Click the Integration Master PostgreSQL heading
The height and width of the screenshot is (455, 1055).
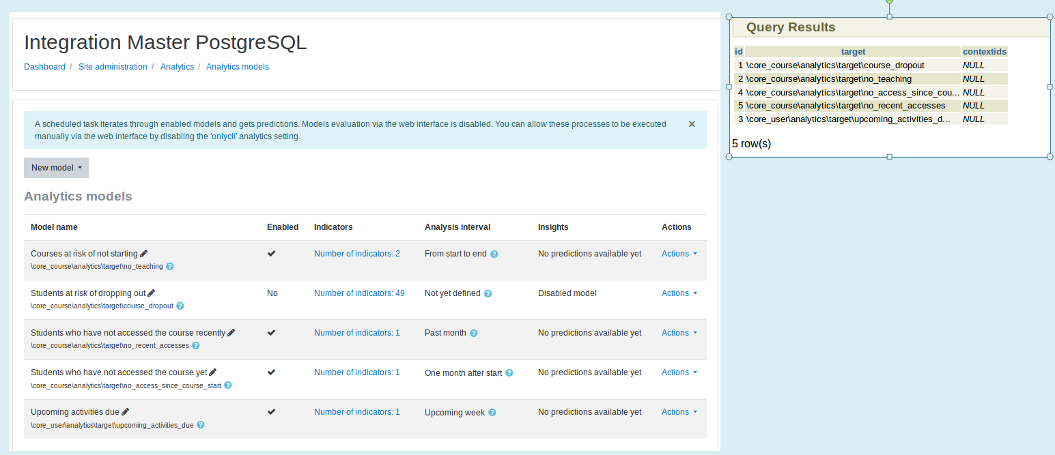tap(165, 42)
